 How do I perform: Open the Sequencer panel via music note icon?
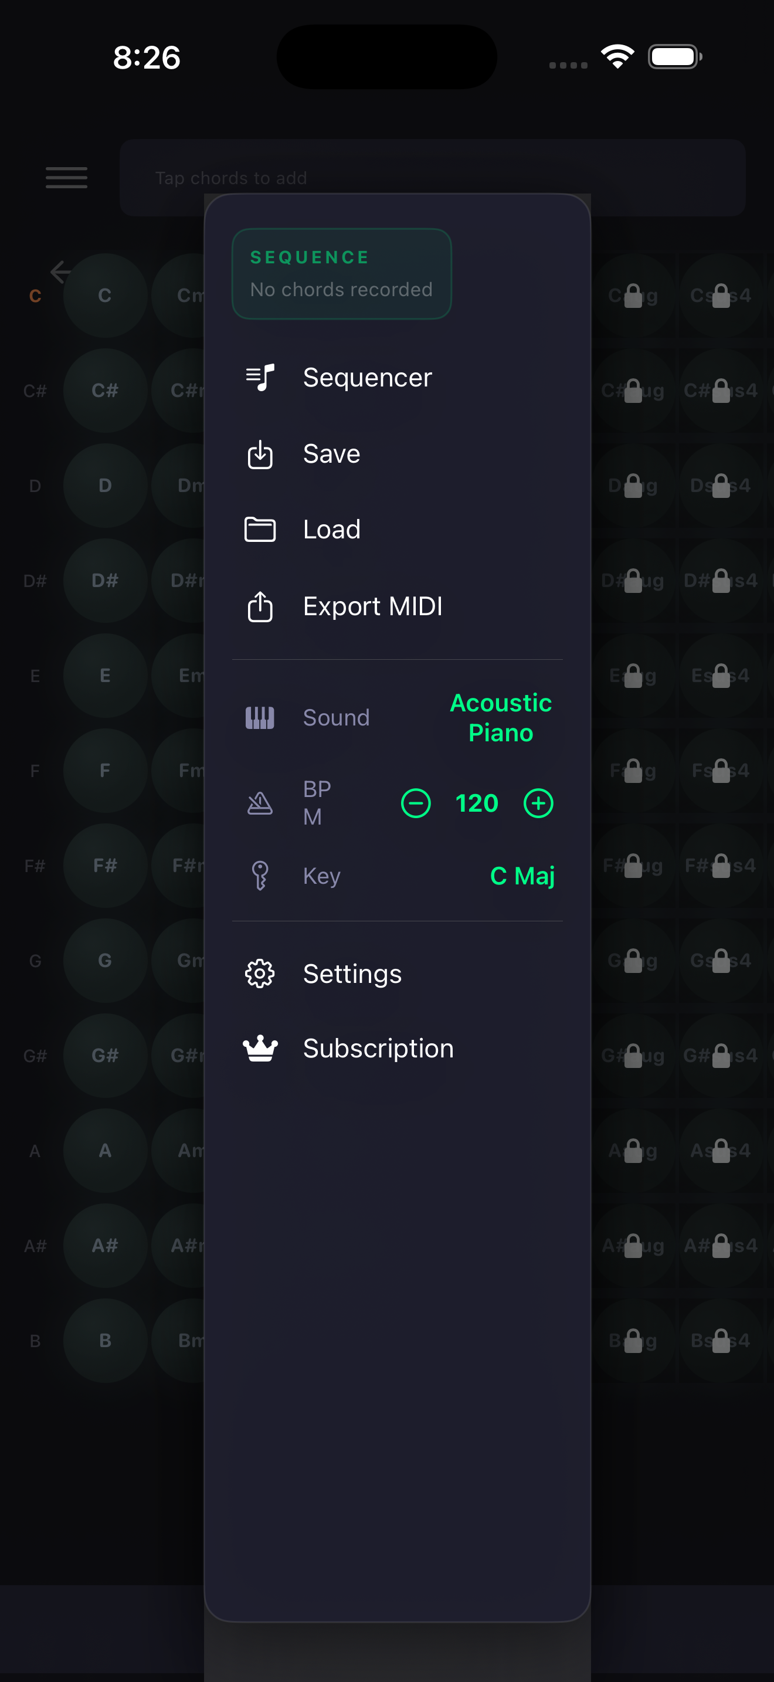[x=260, y=377]
